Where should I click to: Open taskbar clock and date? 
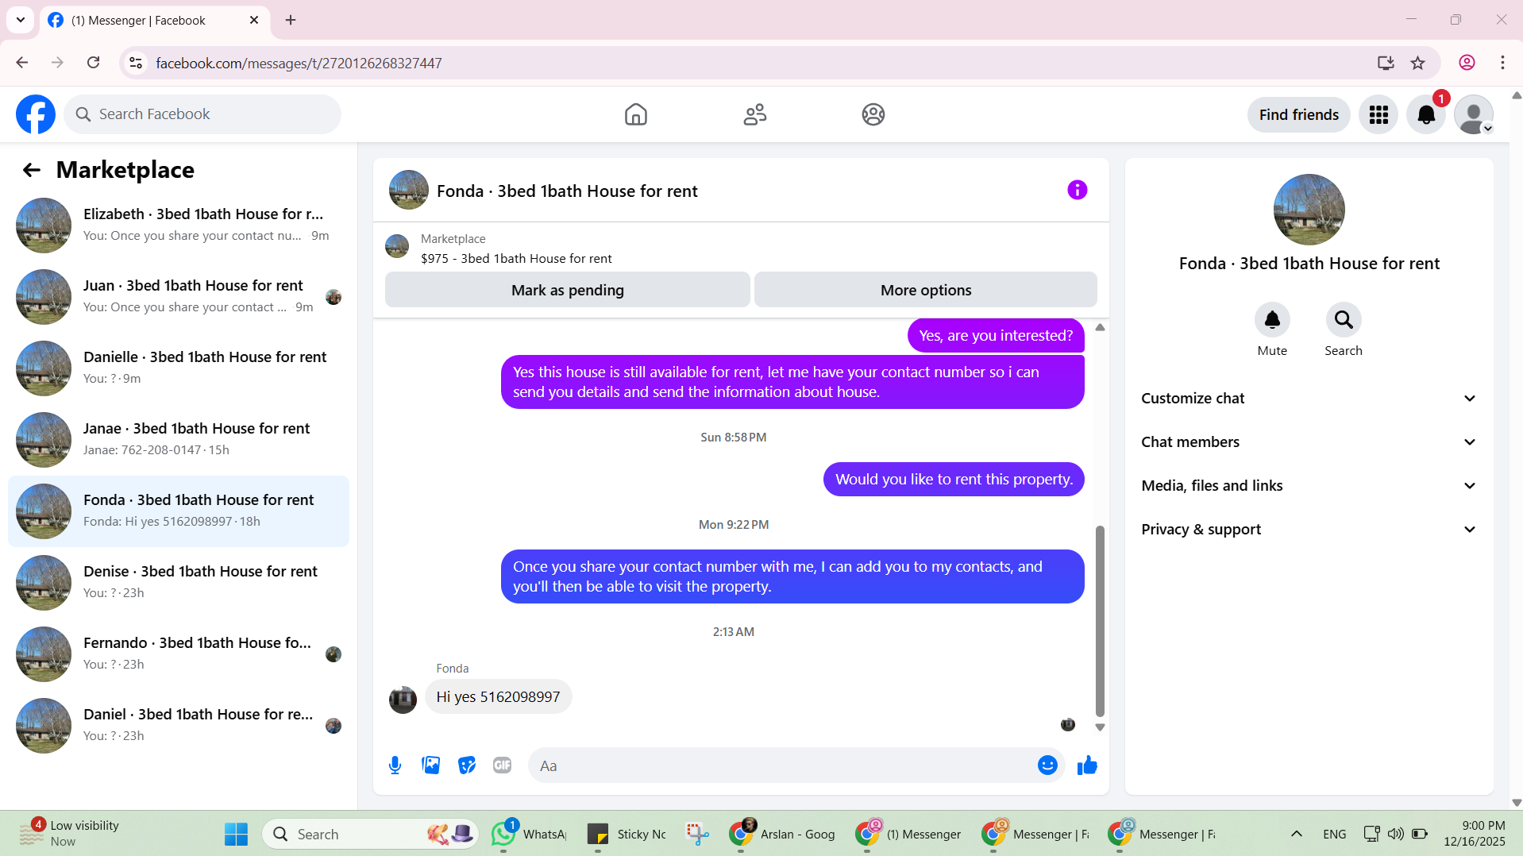point(1474,834)
